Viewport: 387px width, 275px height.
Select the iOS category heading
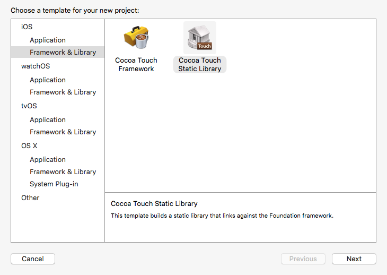point(27,27)
